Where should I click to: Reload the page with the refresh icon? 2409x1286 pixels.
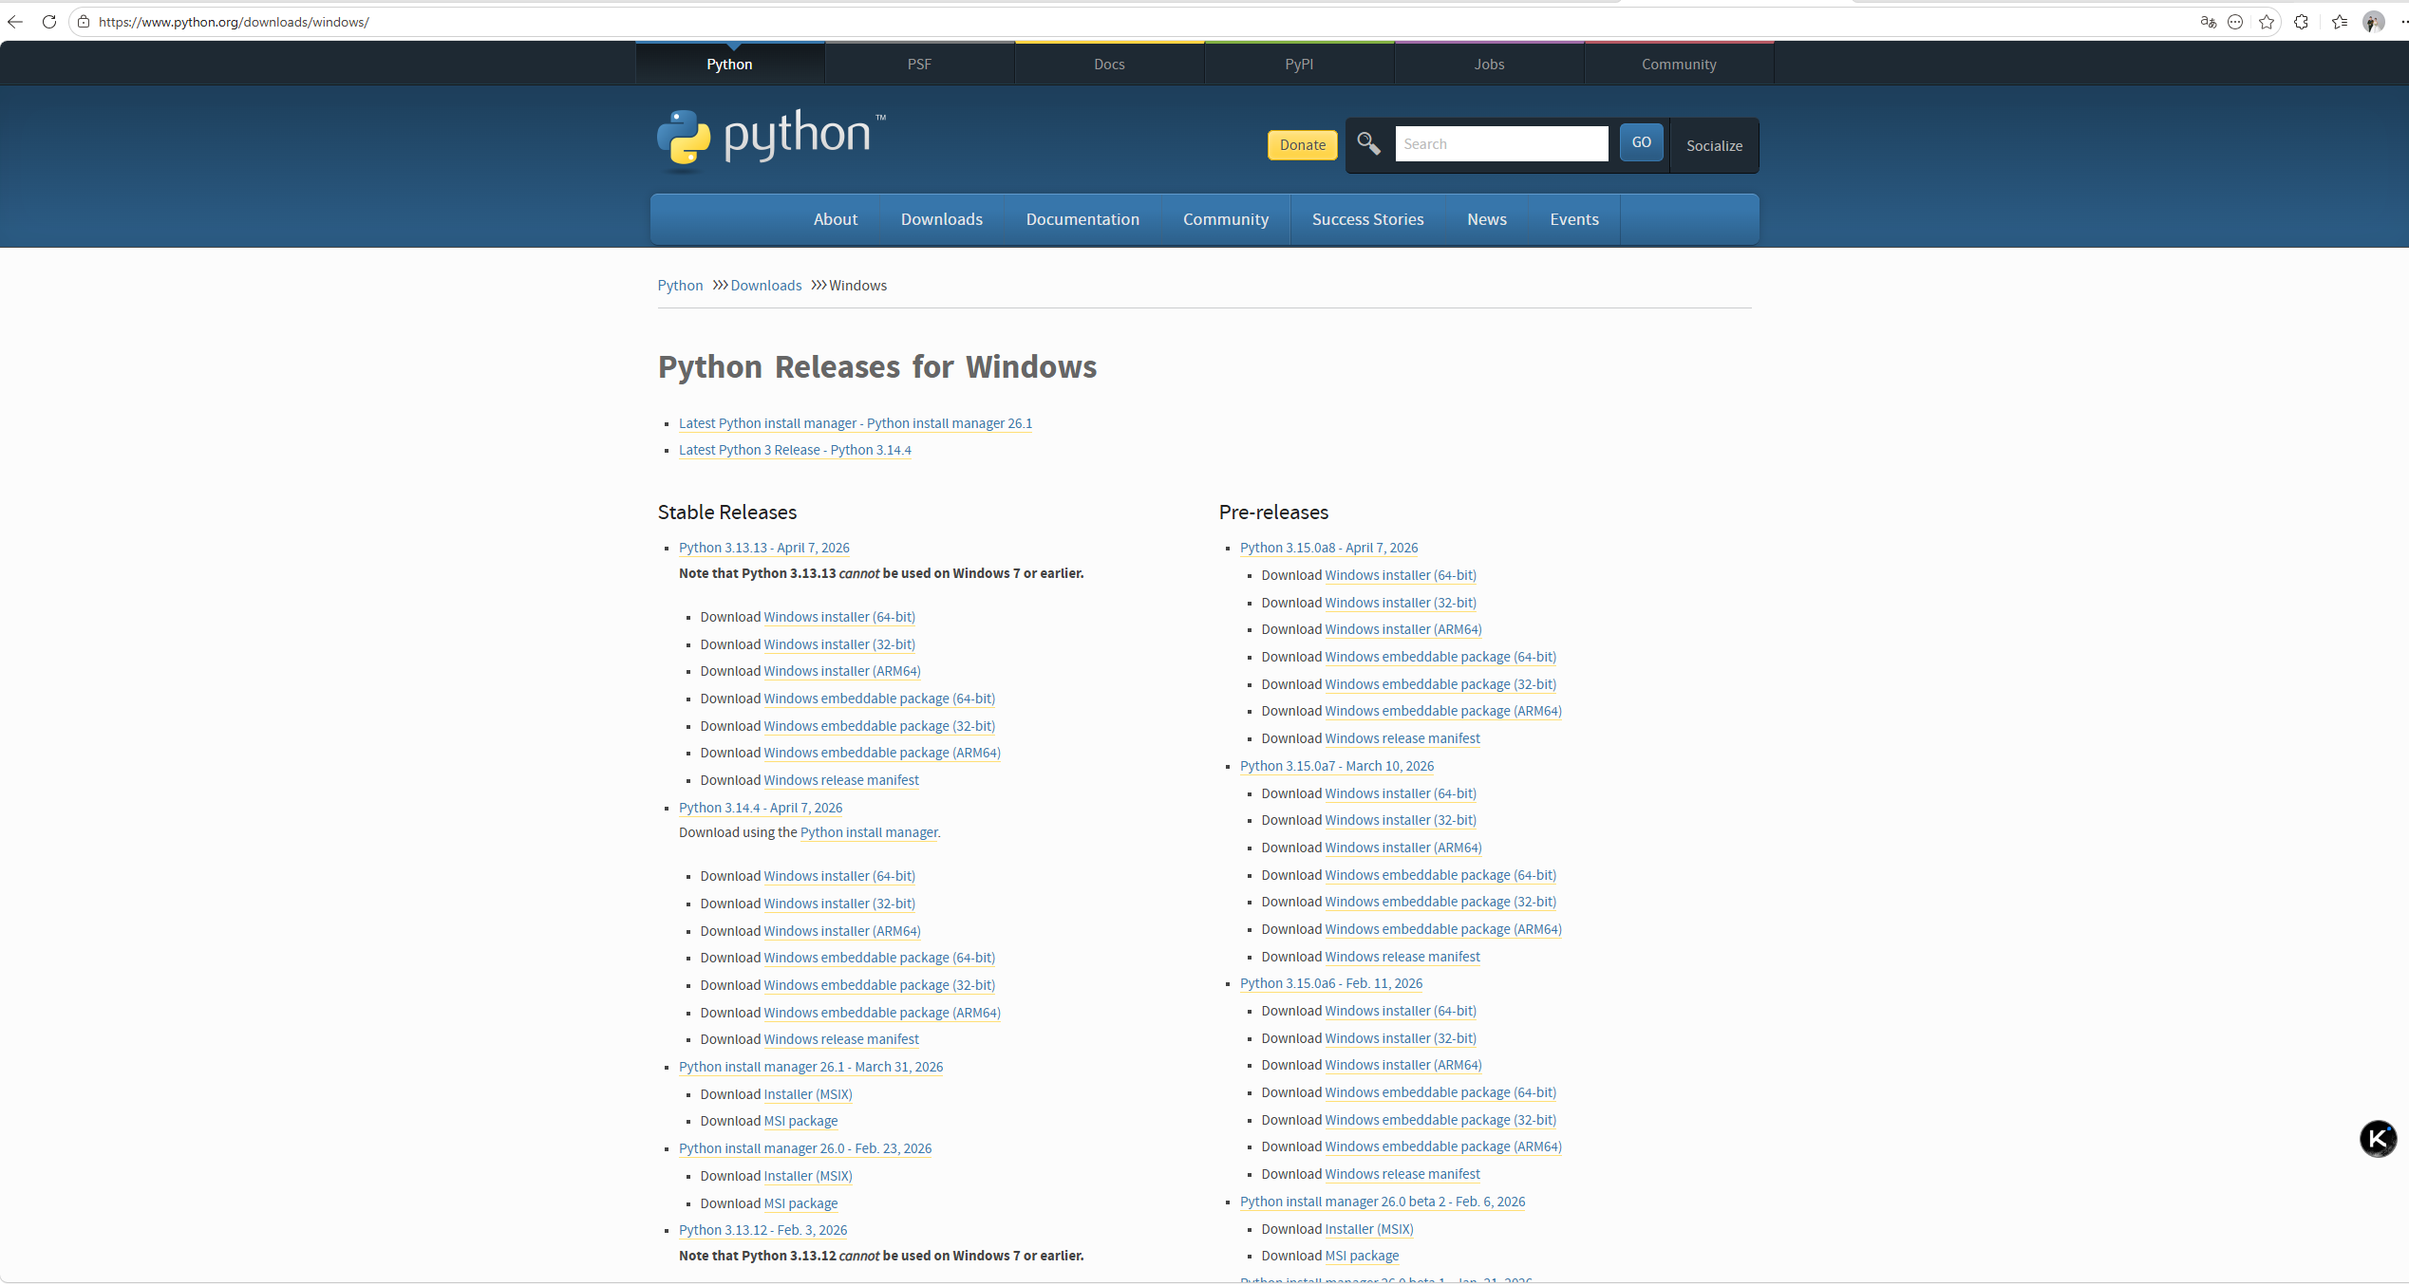click(49, 22)
